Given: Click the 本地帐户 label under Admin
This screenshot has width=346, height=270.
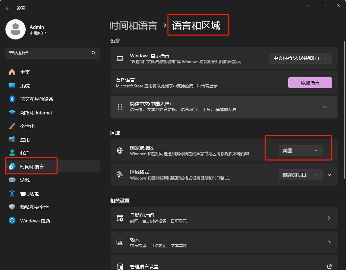Looking at the screenshot, I should click(38, 33).
